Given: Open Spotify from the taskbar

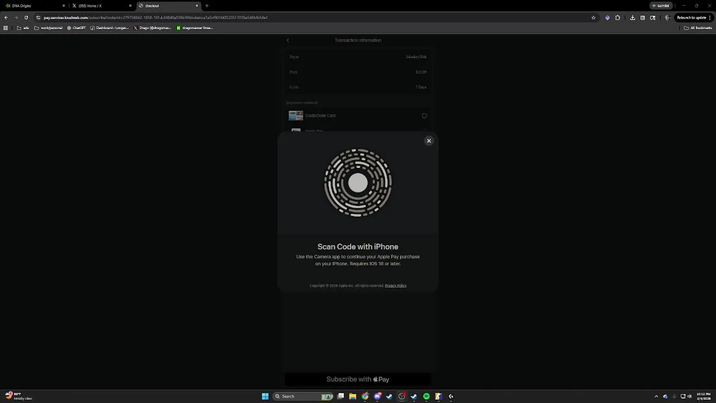Looking at the screenshot, I should tap(426, 396).
